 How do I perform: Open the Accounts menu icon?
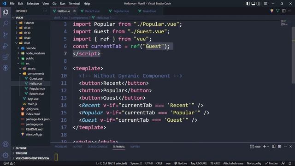[x=6, y=144]
